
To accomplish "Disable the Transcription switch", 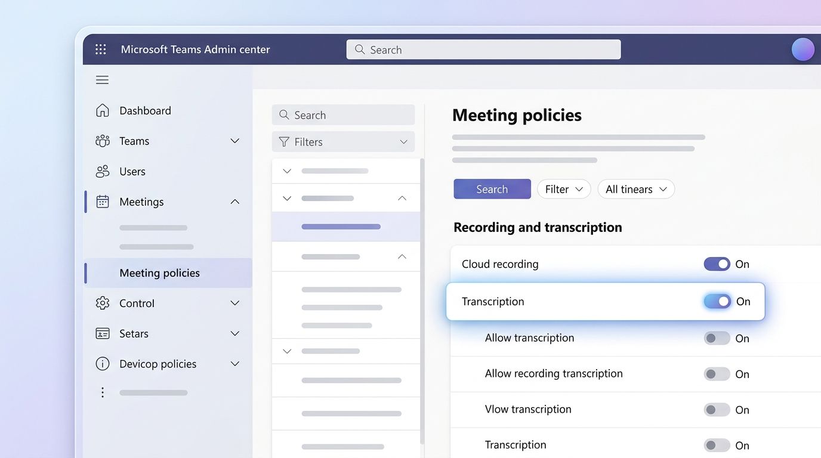I will click(x=717, y=301).
